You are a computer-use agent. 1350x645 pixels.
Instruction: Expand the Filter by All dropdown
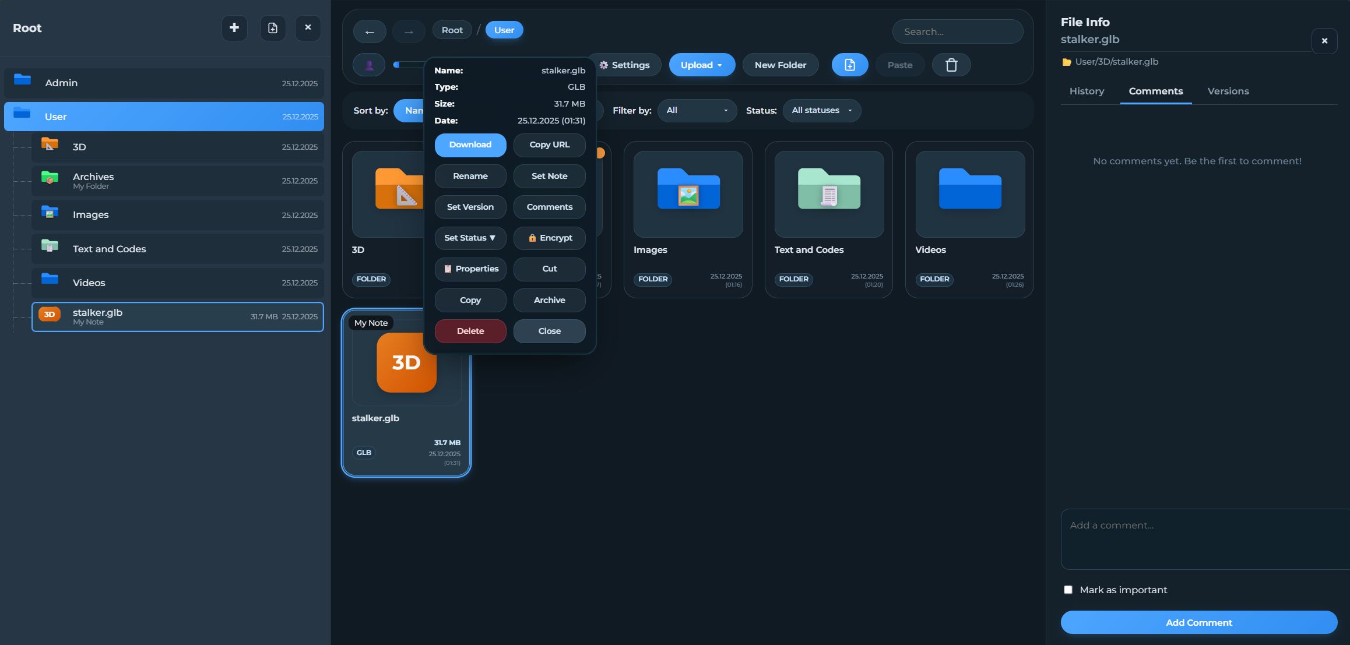tap(697, 110)
